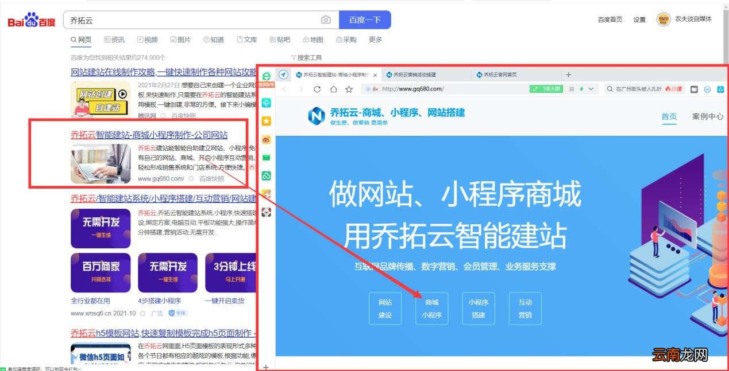Open the green cloud sidebar icon

coord(266,175)
